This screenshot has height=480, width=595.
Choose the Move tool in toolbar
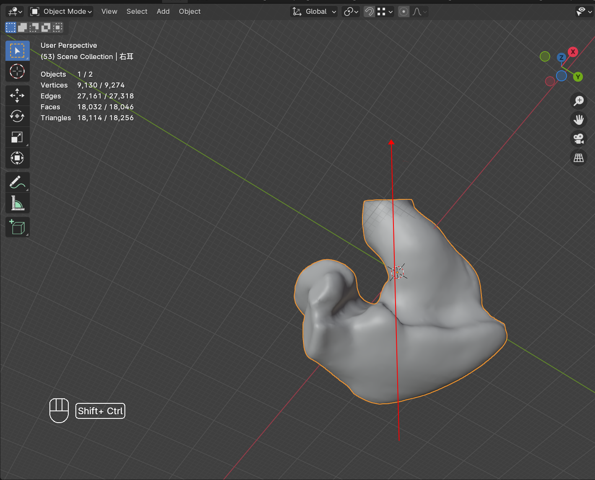[x=17, y=95]
